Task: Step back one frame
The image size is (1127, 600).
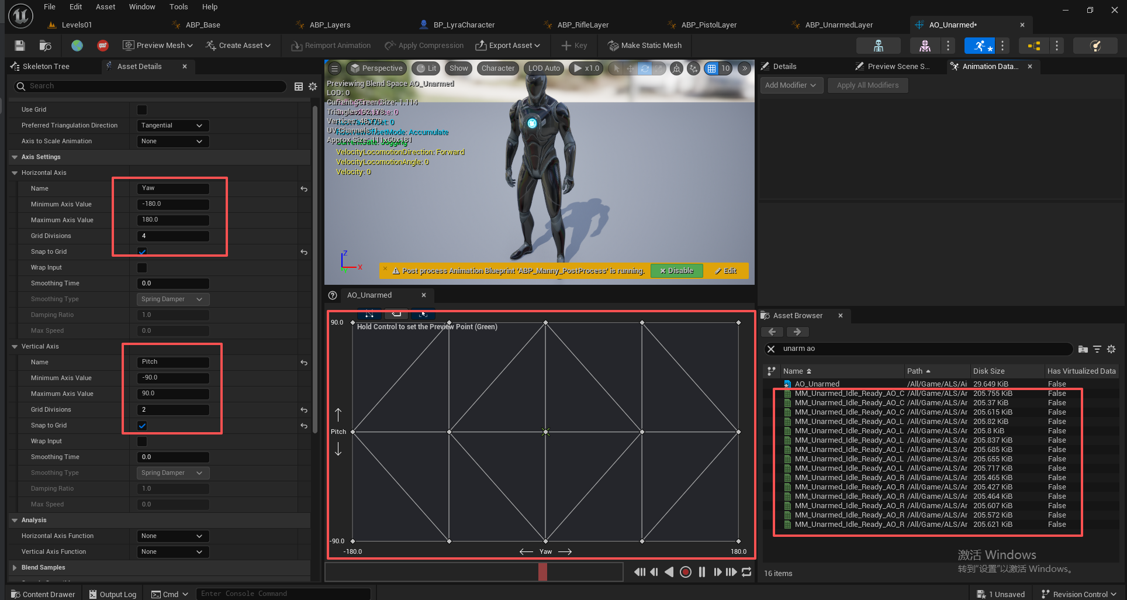Action: pos(654,572)
